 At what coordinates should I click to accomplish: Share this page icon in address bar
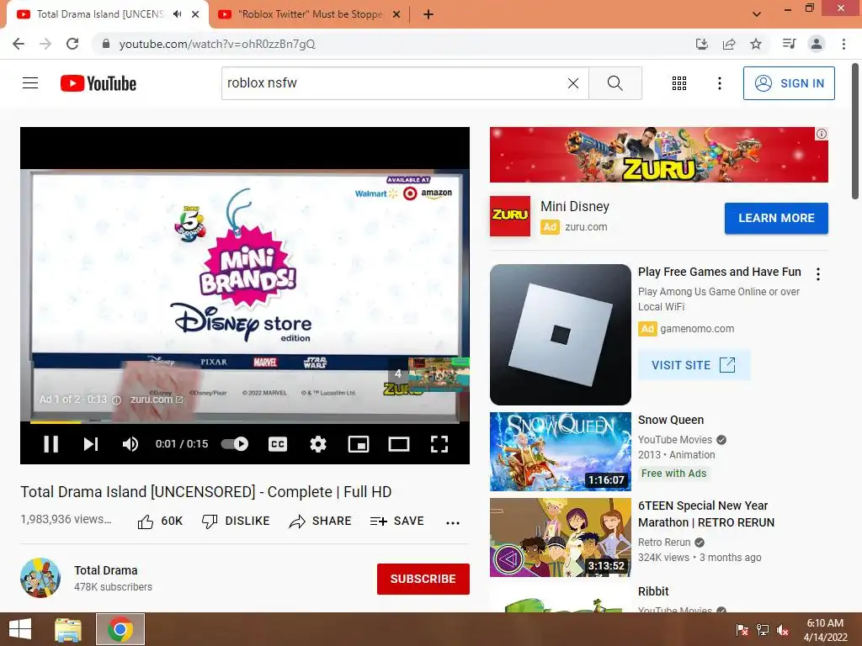729,44
